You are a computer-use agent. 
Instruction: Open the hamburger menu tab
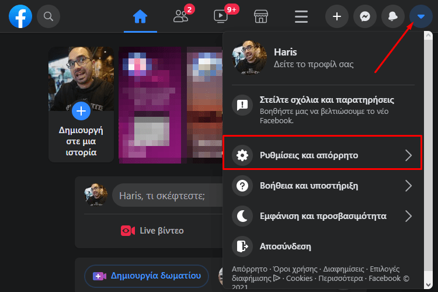(x=301, y=16)
